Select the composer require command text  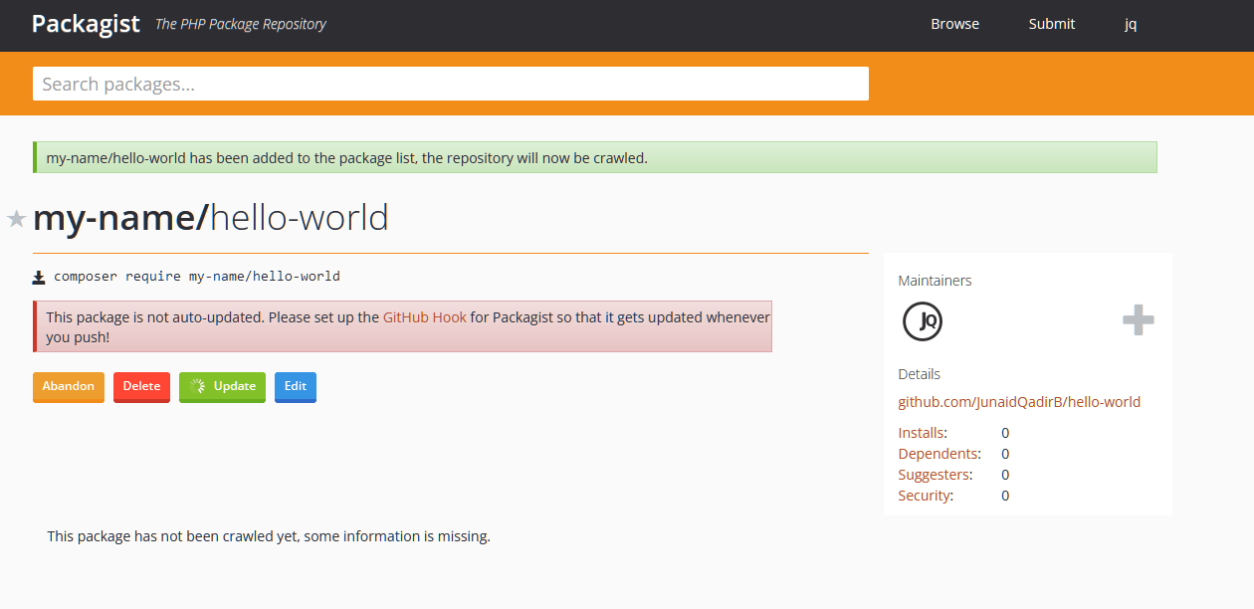pos(197,276)
